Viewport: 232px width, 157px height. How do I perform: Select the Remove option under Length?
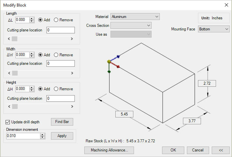click(x=56, y=20)
